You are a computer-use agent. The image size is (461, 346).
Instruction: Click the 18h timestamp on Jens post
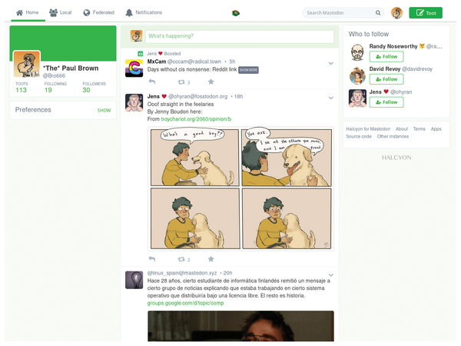pos(238,97)
